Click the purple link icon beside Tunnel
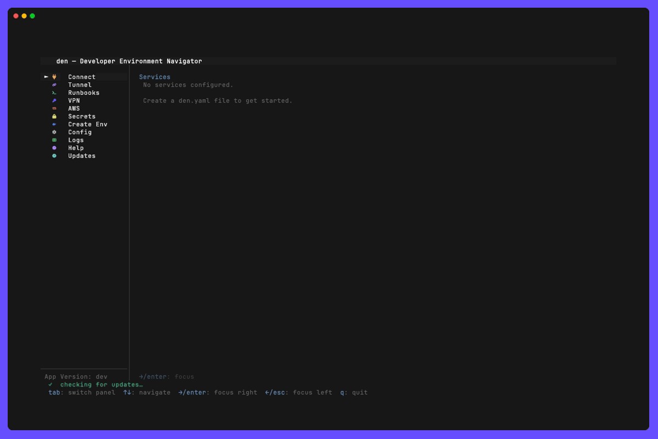 point(54,85)
